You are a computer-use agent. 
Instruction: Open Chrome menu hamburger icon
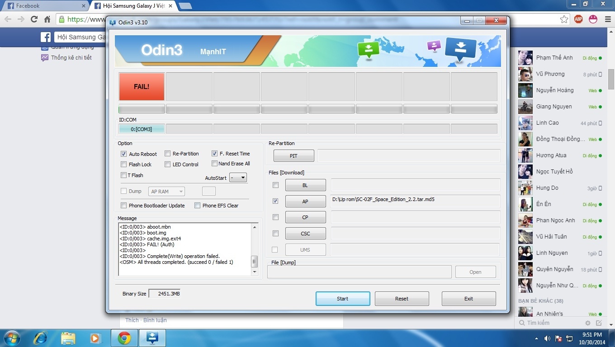[x=607, y=19]
